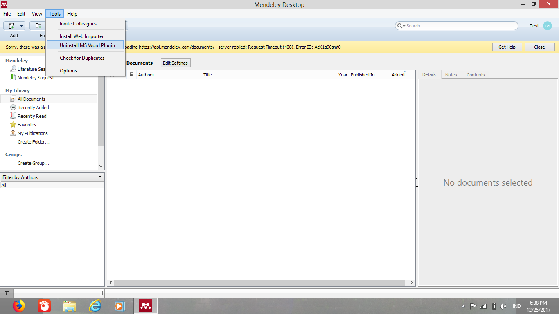Select Install Web Importer menu entry
The image size is (559, 314).
point(85,36)
